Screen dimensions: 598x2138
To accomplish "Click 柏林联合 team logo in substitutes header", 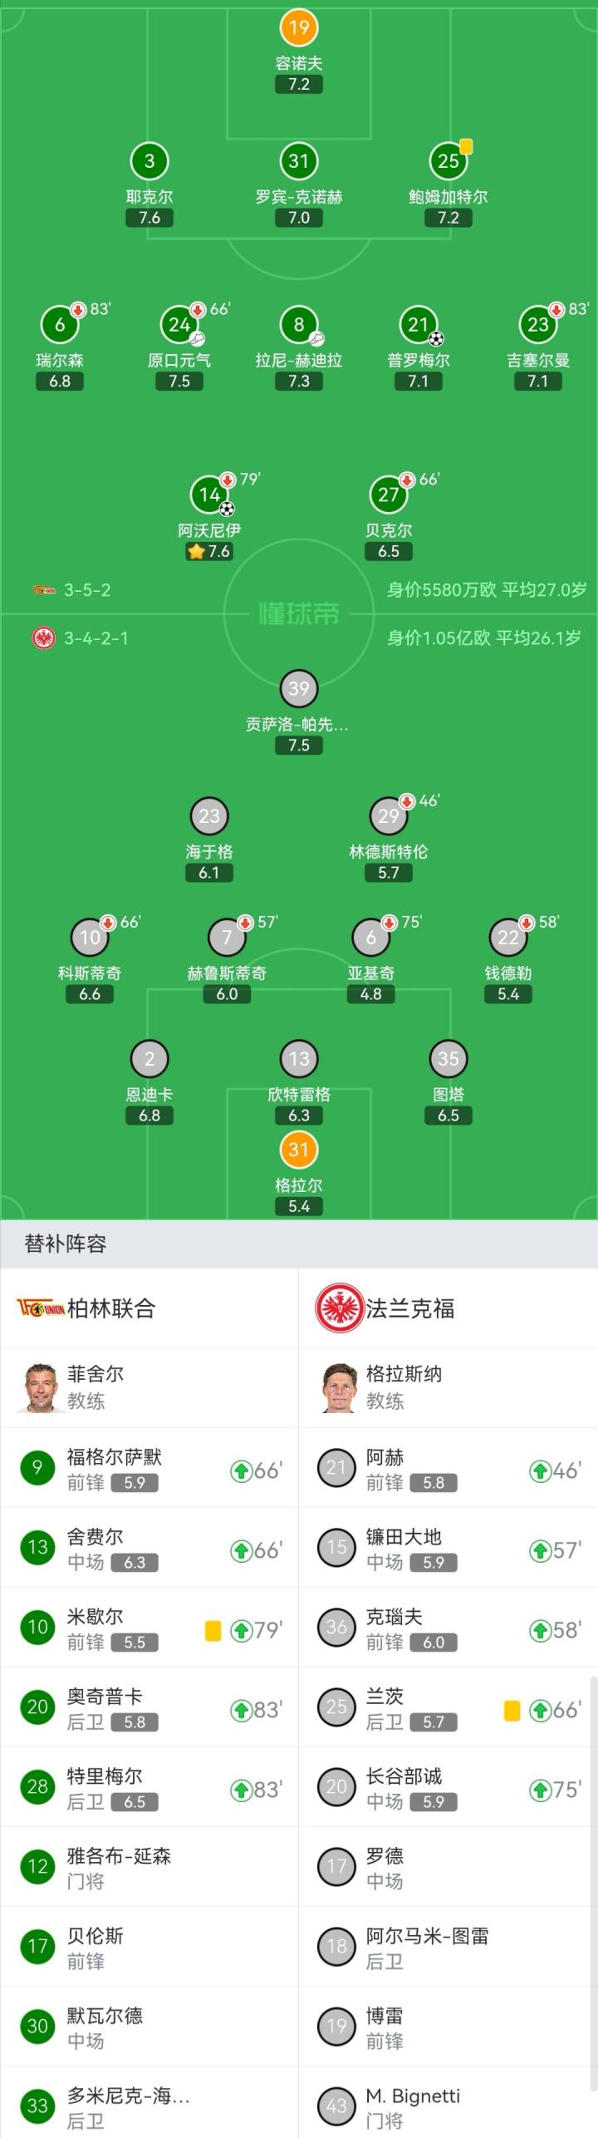I will point(41,1308).
